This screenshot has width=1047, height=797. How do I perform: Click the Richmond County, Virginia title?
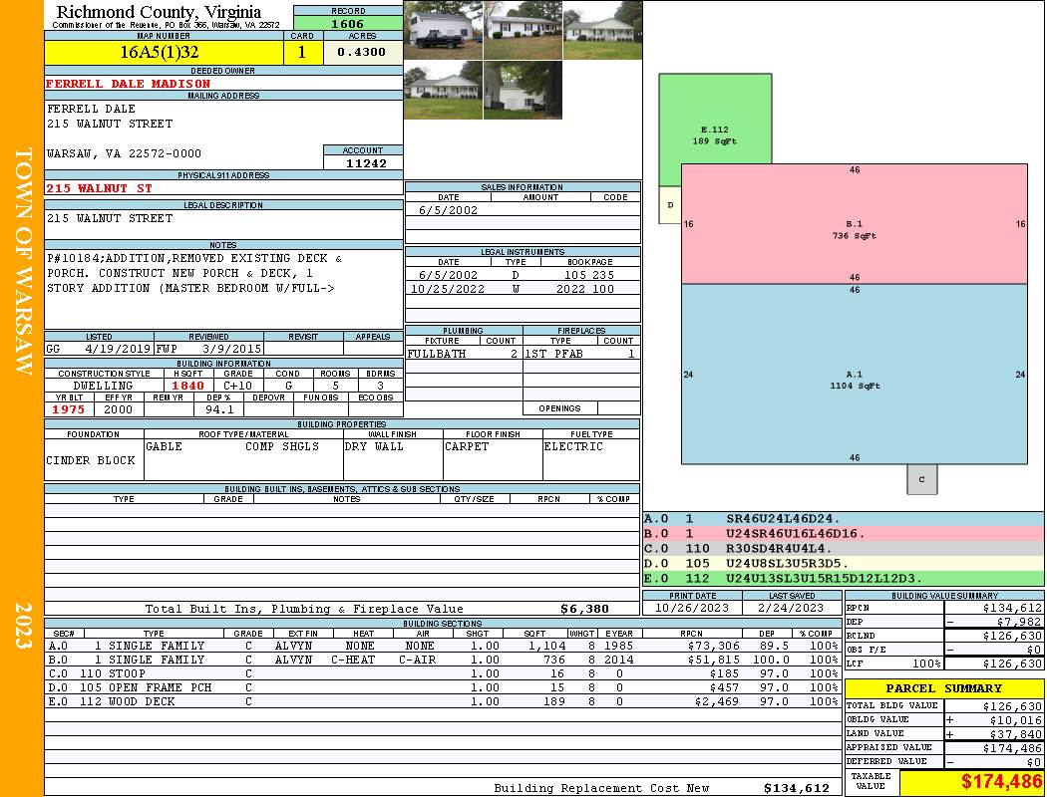pos(159,11)
